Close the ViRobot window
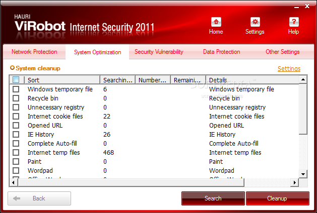The height and width of the screenshot is (213, 317). click(307, 6)
